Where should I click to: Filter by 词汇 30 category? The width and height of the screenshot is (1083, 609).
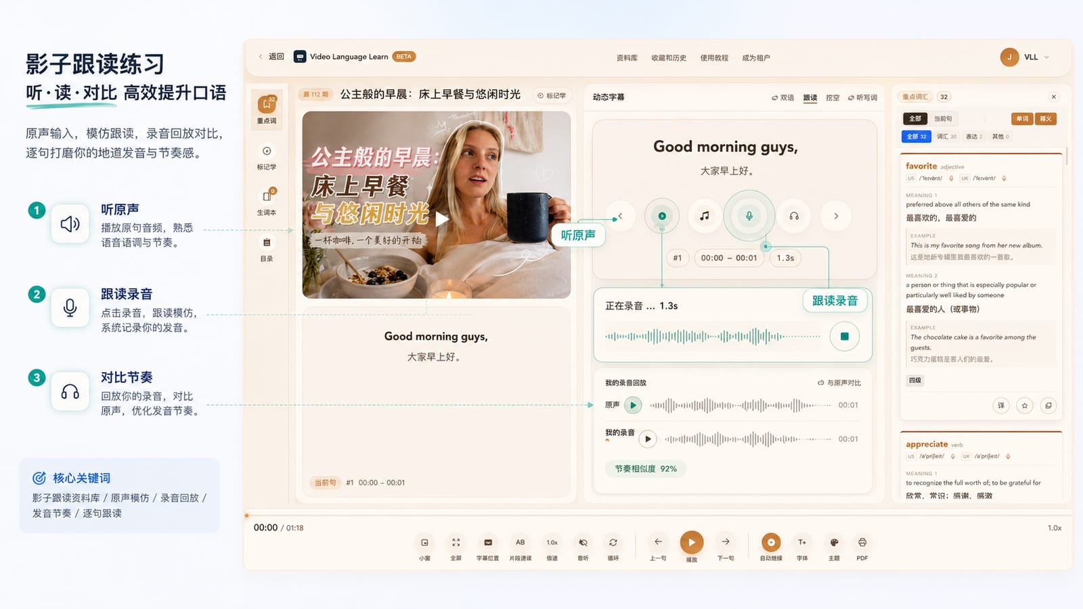pyautogui.click(x=946, y=137)
